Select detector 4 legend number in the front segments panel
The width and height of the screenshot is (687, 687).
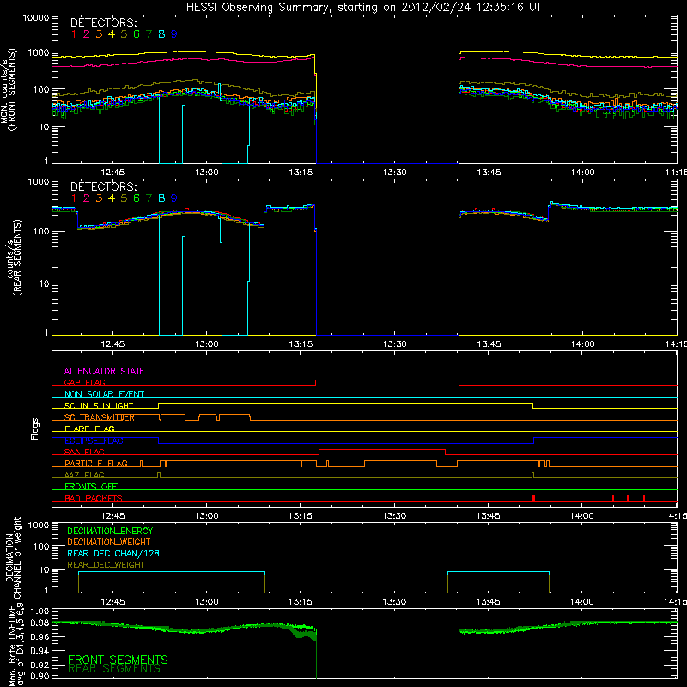(x=112, y=34)
